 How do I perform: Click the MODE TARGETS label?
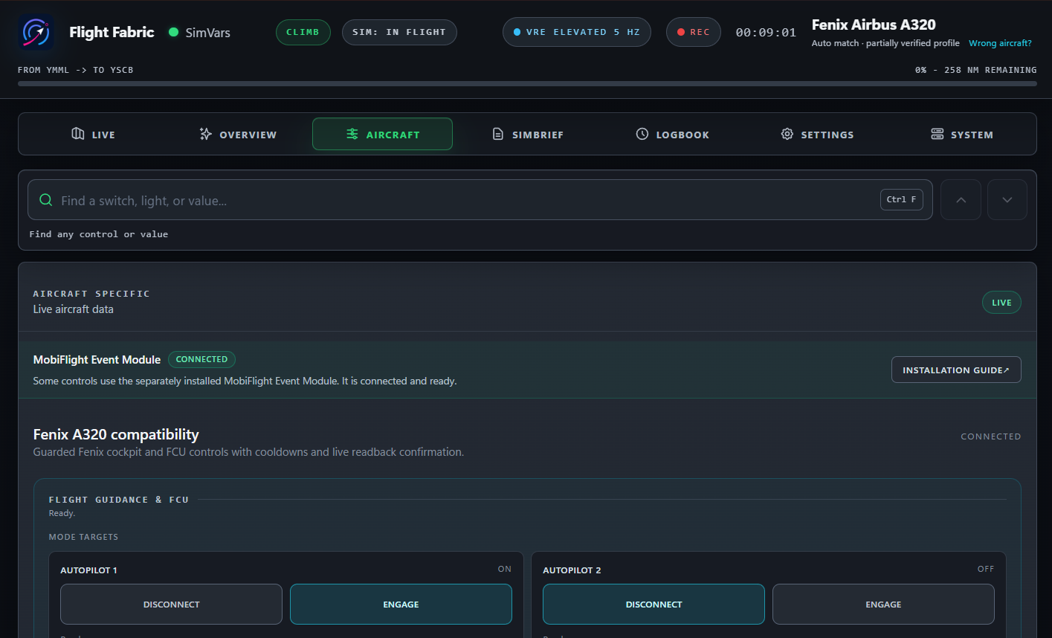click(83, 537)
